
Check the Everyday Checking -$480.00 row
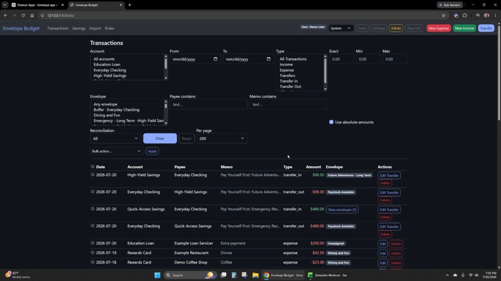(x=93, y=226)
